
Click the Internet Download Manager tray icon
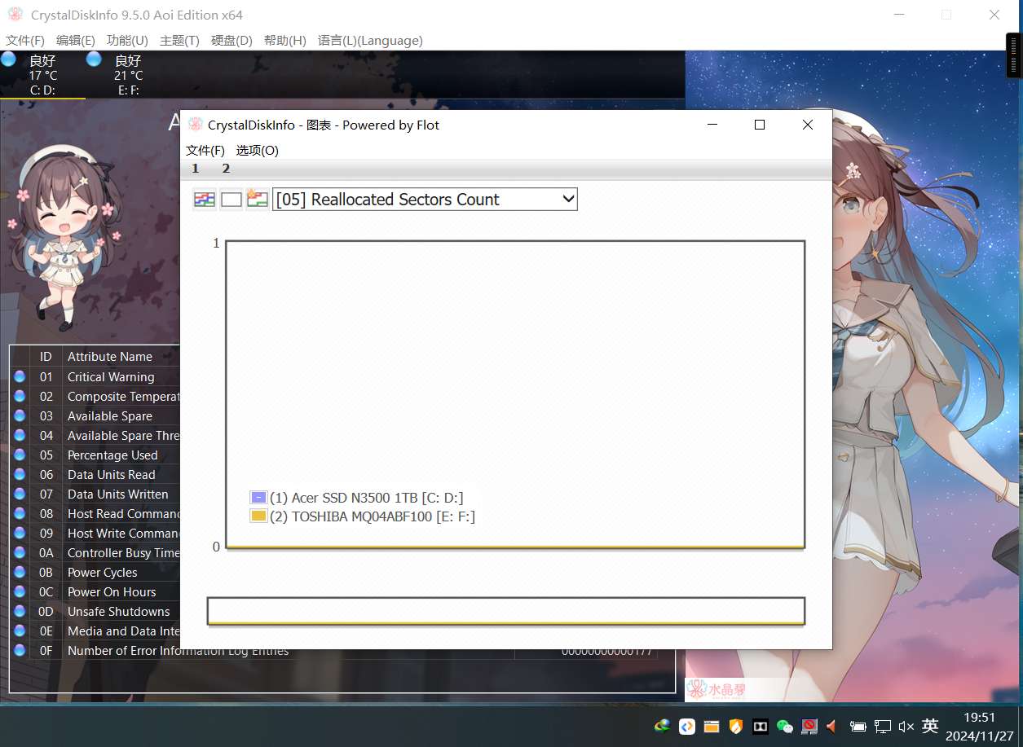coord(663,726)
